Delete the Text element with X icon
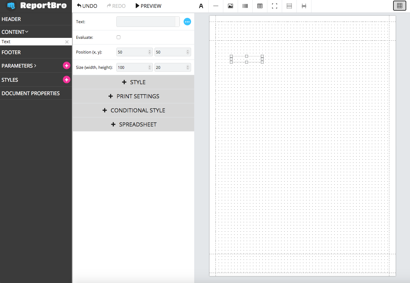410x283 pixels. [67, 42]
